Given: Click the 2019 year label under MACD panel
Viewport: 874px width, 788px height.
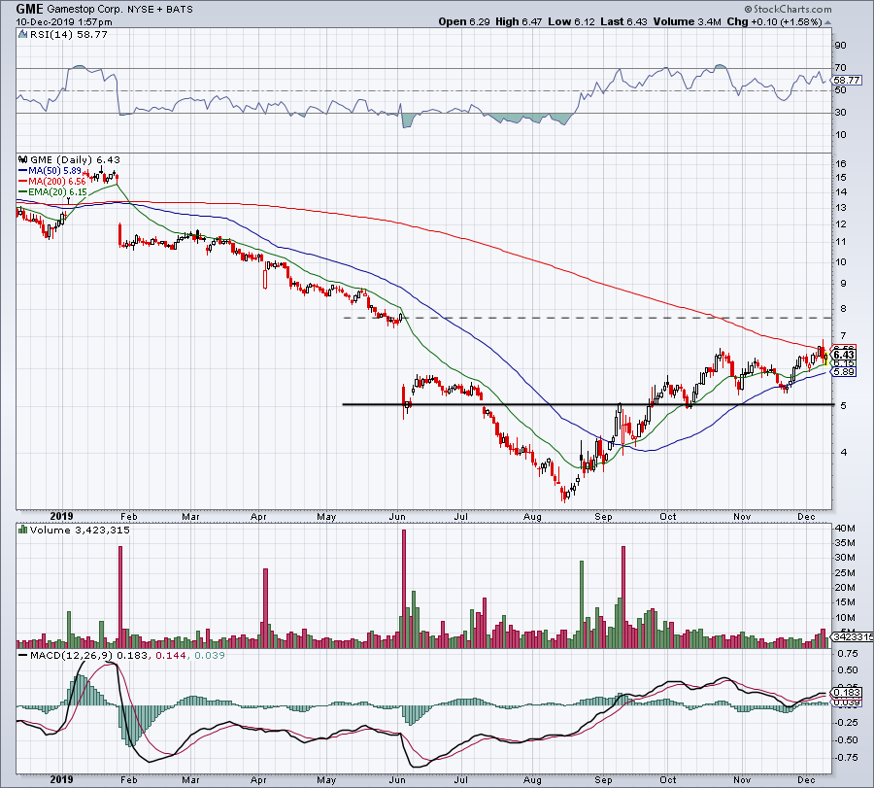Looking at the screenshot, I should click(61, 779).
